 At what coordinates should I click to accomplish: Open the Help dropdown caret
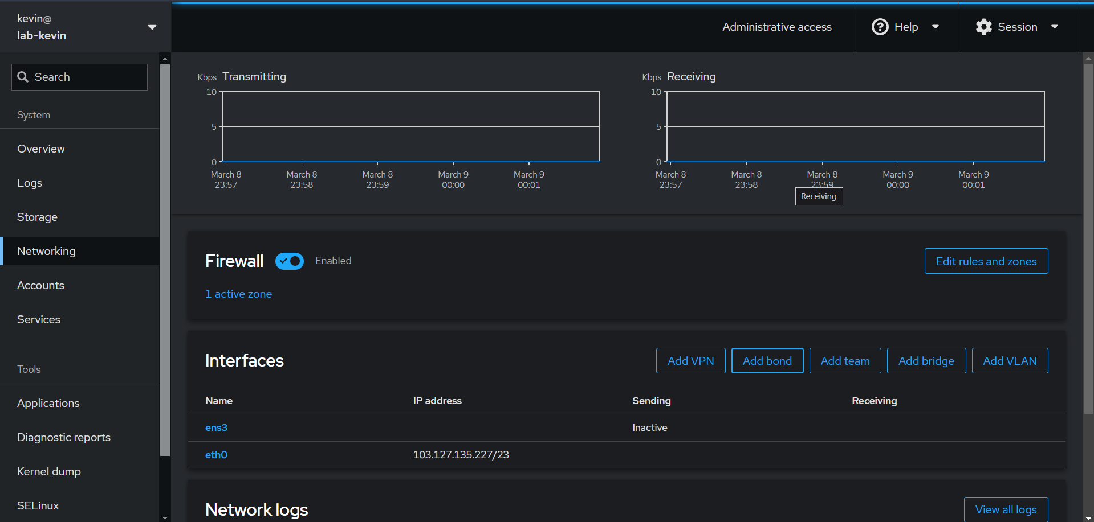tap(935, 27)
